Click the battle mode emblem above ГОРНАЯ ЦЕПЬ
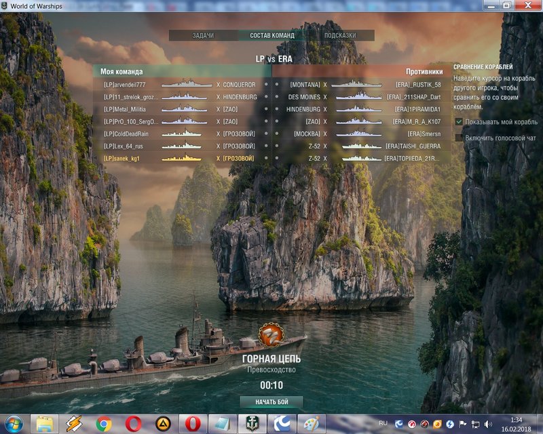This screenshot has width=543, height=434. pyautogui.click(x=271, y=335)
